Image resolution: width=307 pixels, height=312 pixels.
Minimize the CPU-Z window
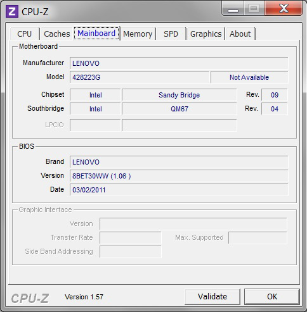point(233,8)
